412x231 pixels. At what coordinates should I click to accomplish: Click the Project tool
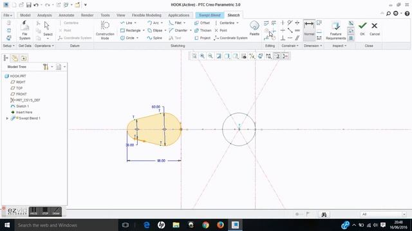tap(202, 38)
